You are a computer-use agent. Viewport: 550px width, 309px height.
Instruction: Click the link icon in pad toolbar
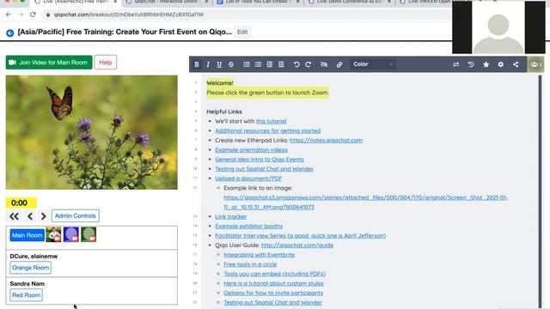click(339, 64)
